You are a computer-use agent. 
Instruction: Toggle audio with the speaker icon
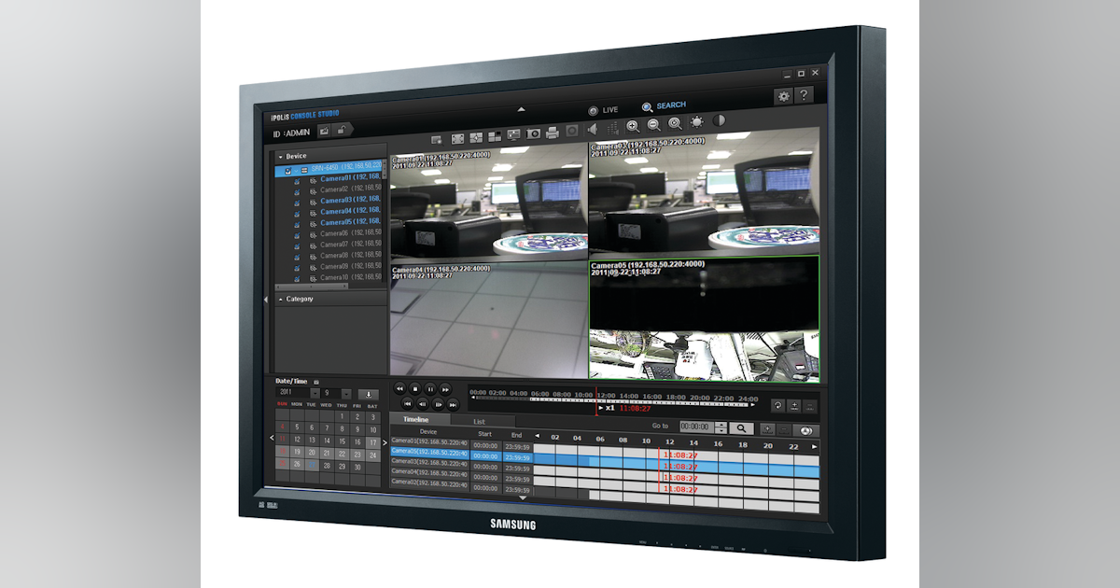click(x=593, y=129)
